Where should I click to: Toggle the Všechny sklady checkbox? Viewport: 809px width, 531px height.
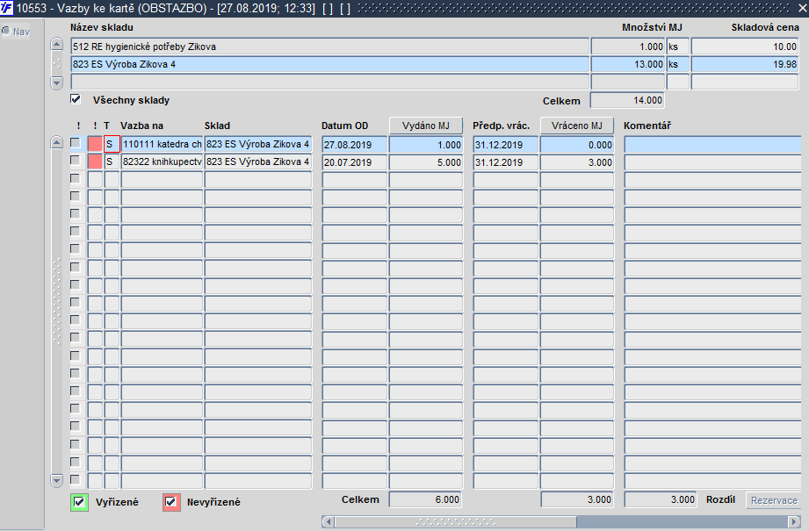click(76, 99)
